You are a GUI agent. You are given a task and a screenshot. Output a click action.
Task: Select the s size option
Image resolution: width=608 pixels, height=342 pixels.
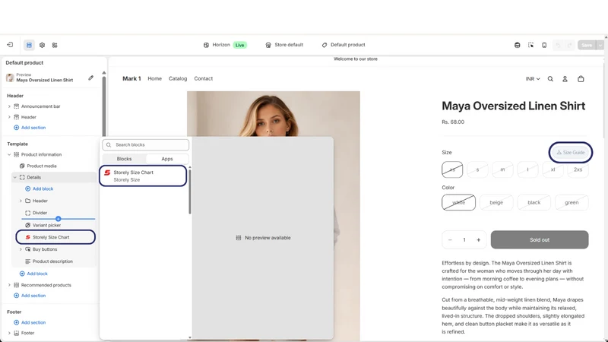[477, 169]
